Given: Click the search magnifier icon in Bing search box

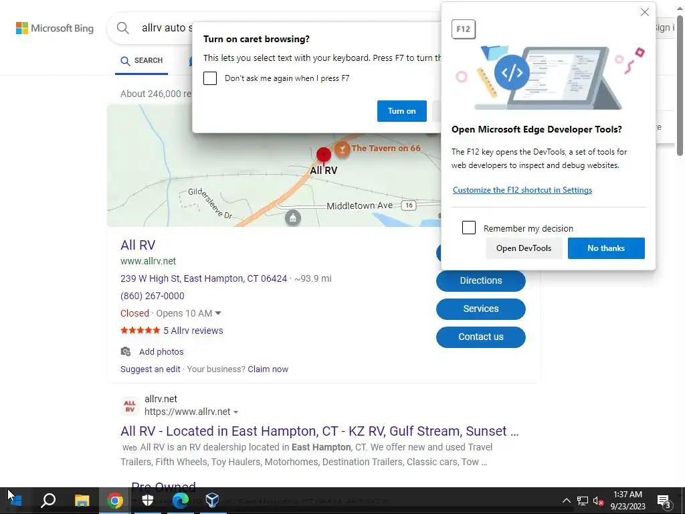Looking at the screenshot, I should click(123, 28).
